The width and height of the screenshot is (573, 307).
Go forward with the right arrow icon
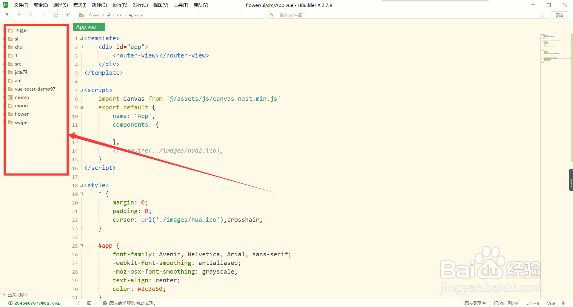point(44,15)
